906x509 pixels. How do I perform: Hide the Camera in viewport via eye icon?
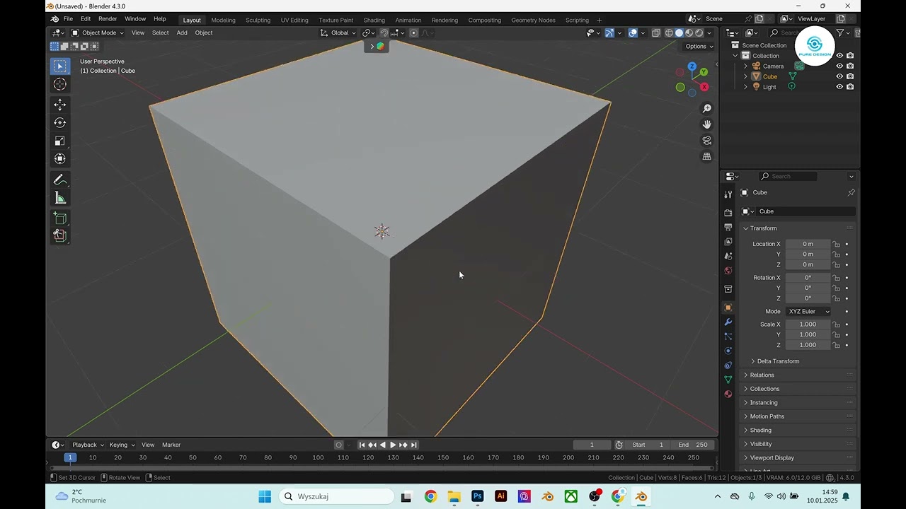click(x=839, y=66)
